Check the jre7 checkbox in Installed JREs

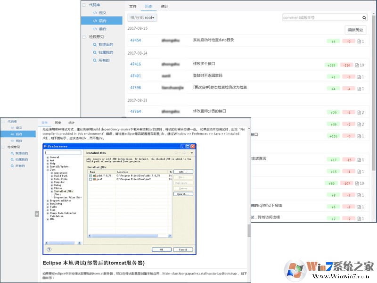[x=91, y=179]
